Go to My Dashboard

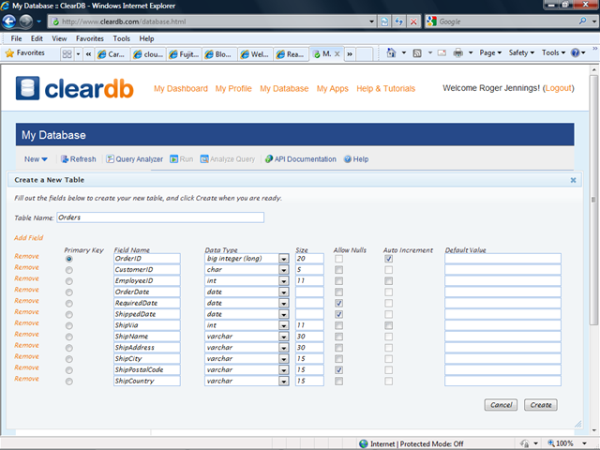tap(181, 89)
